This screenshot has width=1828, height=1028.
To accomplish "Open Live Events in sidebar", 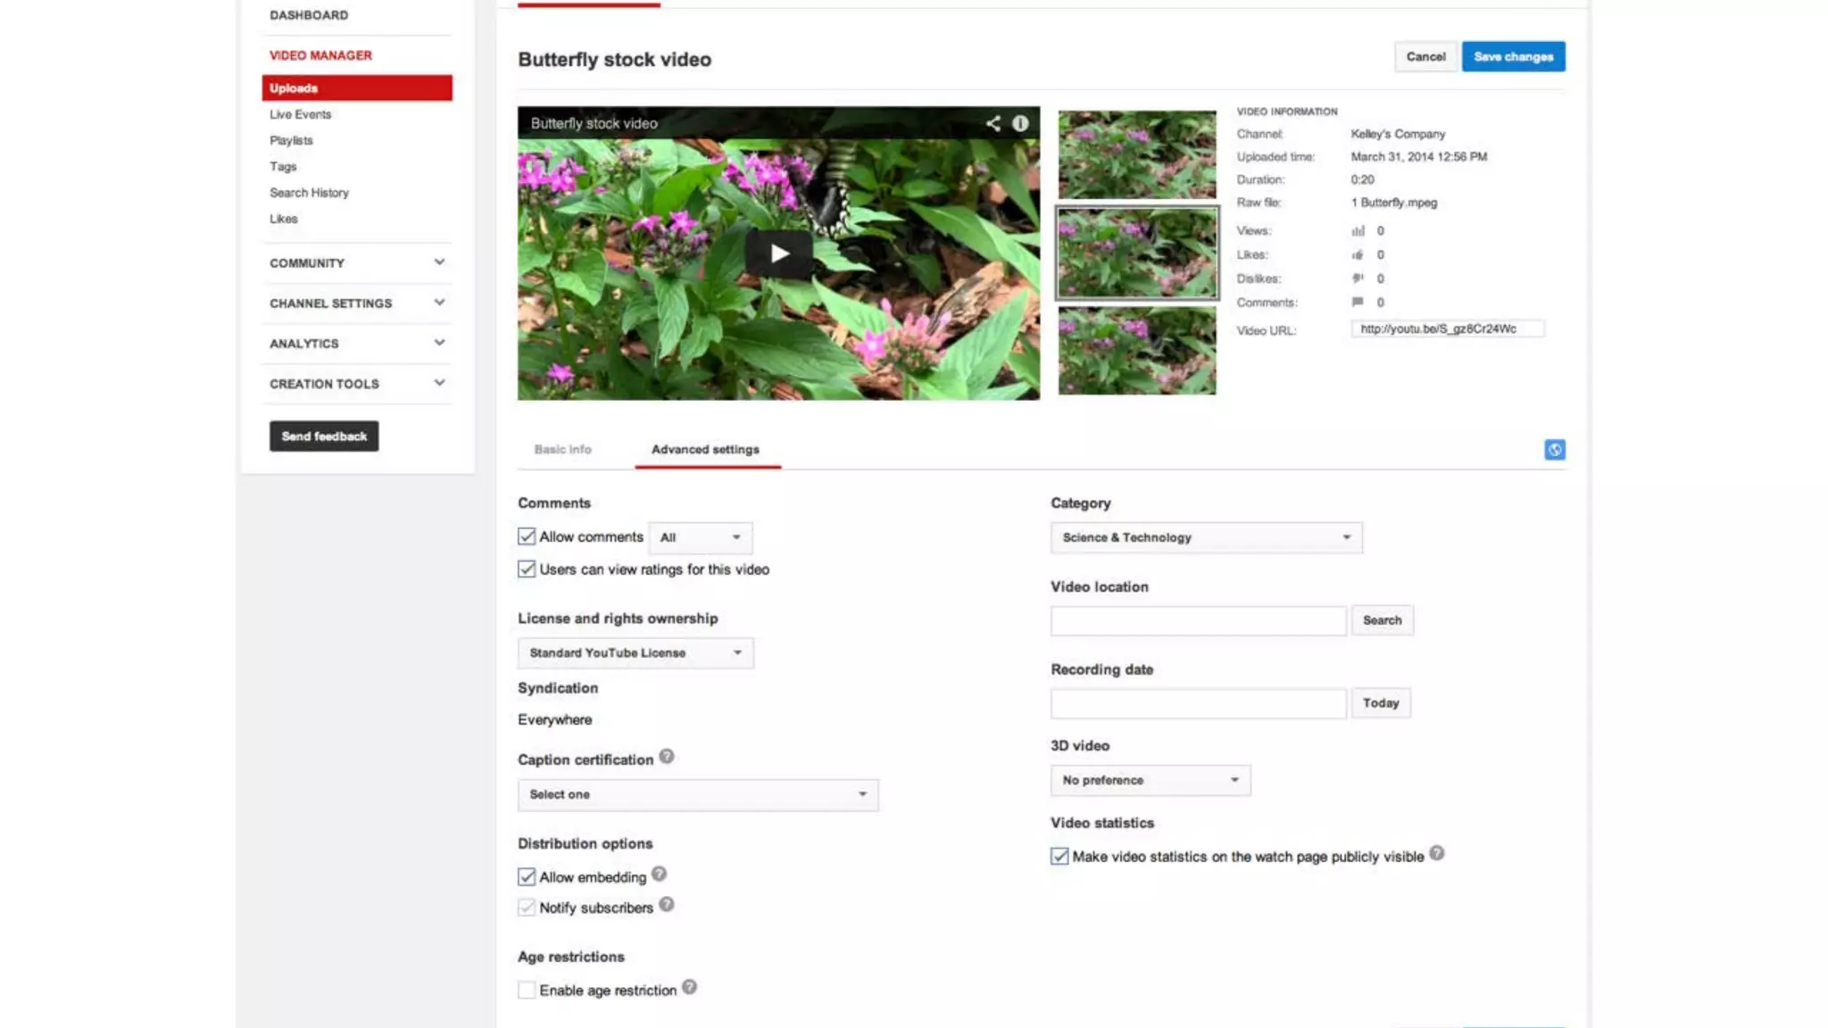I will tap(301, 114).
